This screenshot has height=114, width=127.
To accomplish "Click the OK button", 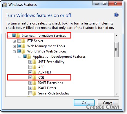I will click(x=84, y=103).
